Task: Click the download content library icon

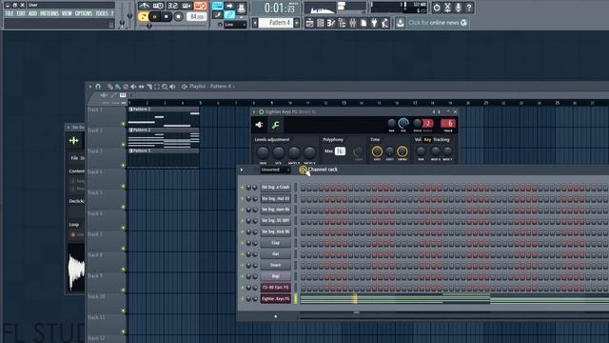Action: [x=400, y=23]
